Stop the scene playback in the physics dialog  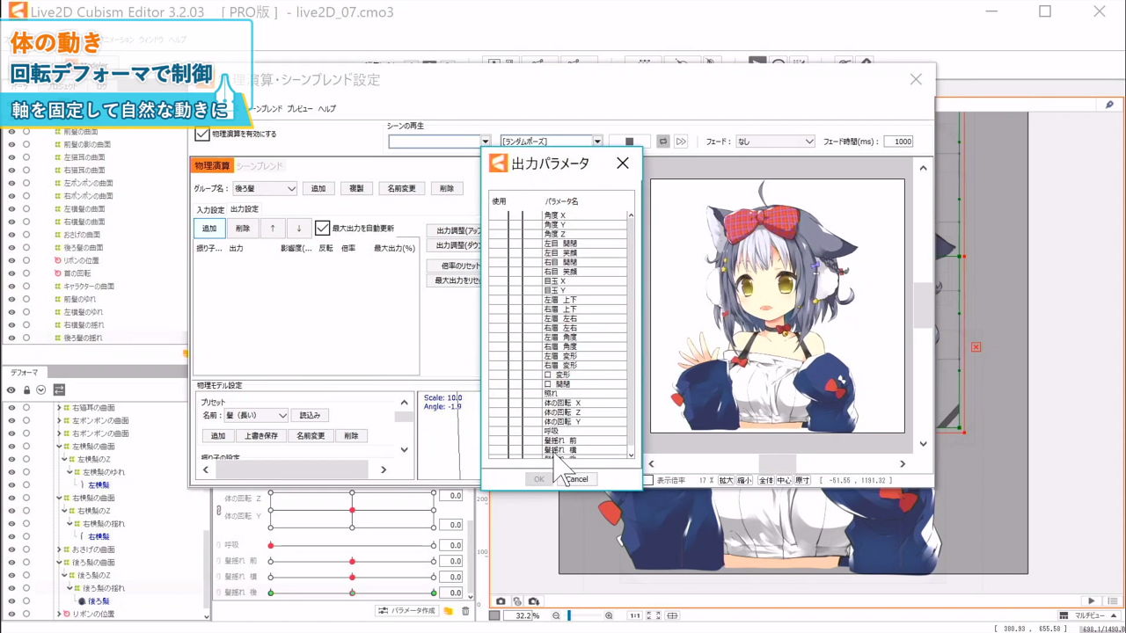pos(629,142)
